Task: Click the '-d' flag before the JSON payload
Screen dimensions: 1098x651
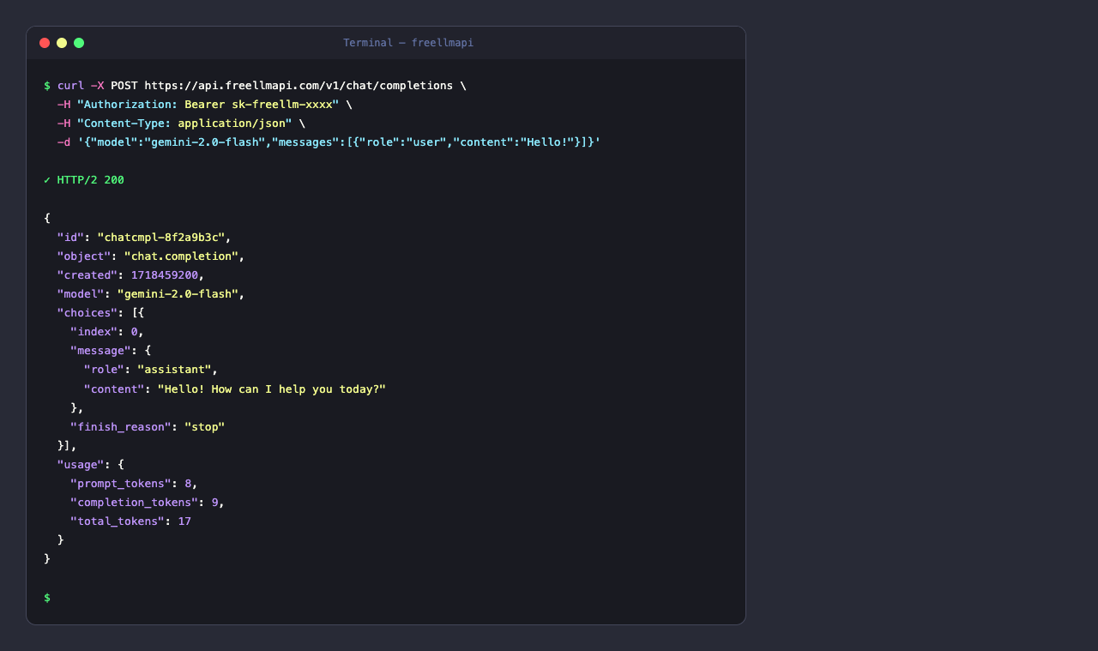Action: (63, 142)
